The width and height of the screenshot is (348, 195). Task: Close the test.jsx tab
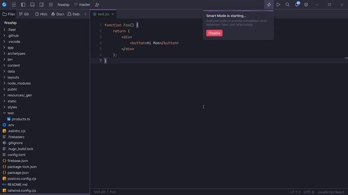(x=113, y=14)
